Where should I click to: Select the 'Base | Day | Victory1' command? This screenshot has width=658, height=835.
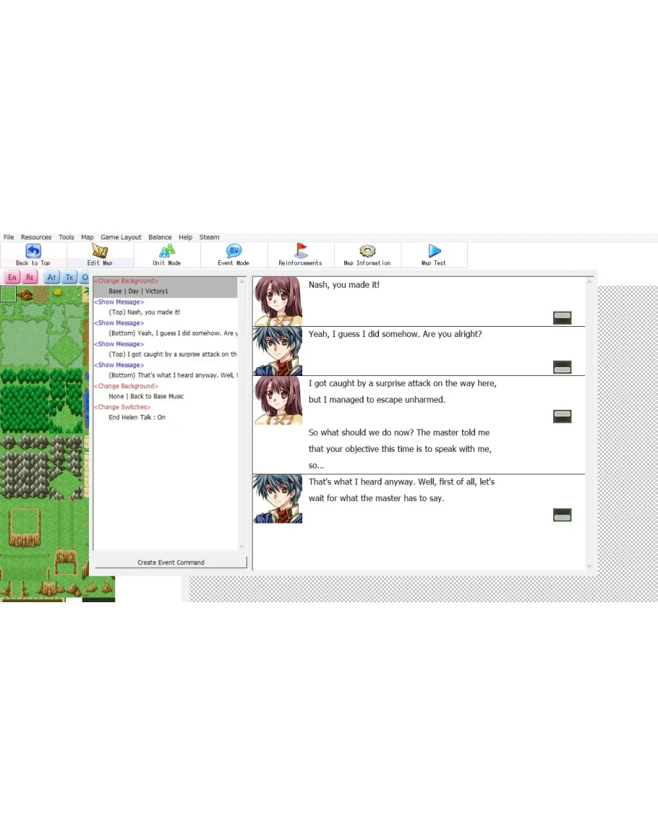[137, 291]
